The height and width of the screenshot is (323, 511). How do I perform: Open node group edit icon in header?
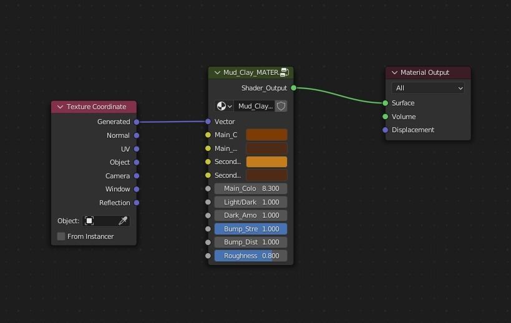click(x=285, y=72)
